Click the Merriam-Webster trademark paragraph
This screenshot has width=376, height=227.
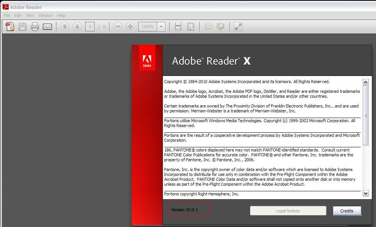point(261,108)
